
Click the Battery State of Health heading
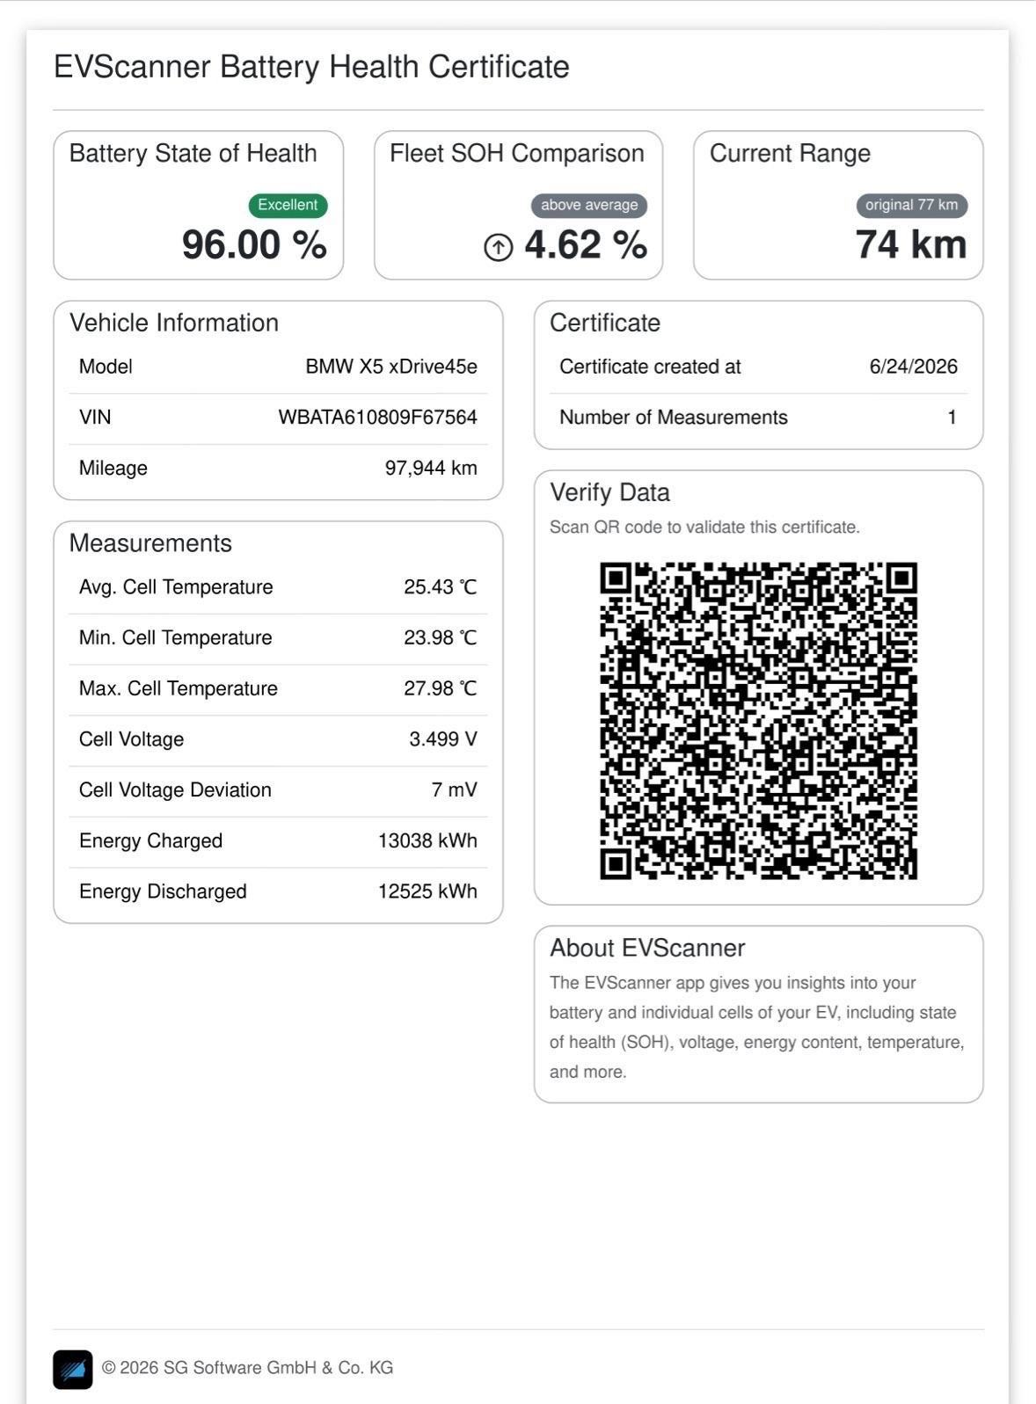193,153
